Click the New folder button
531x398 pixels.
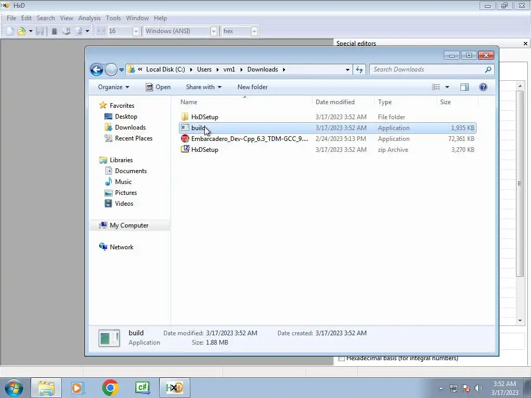point(253,87)
